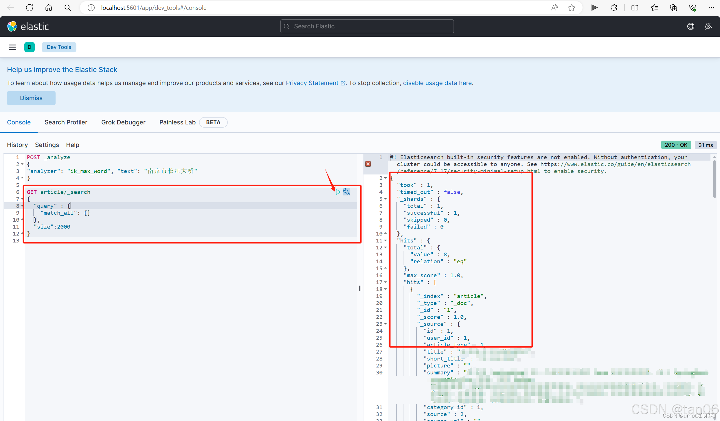Open the wrench request options icon

pos(347,192)
